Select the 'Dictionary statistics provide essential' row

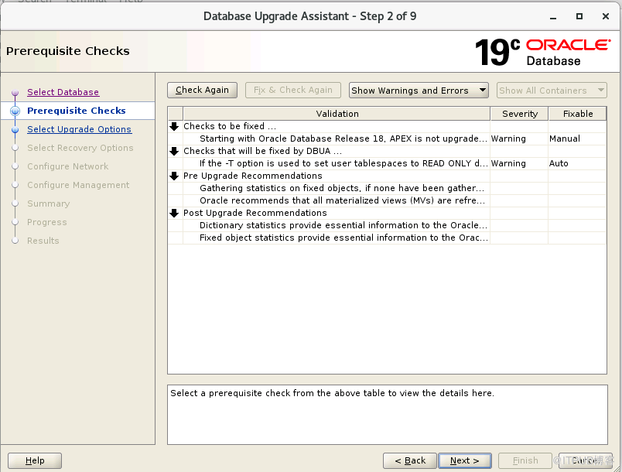(x=387, y=225)
